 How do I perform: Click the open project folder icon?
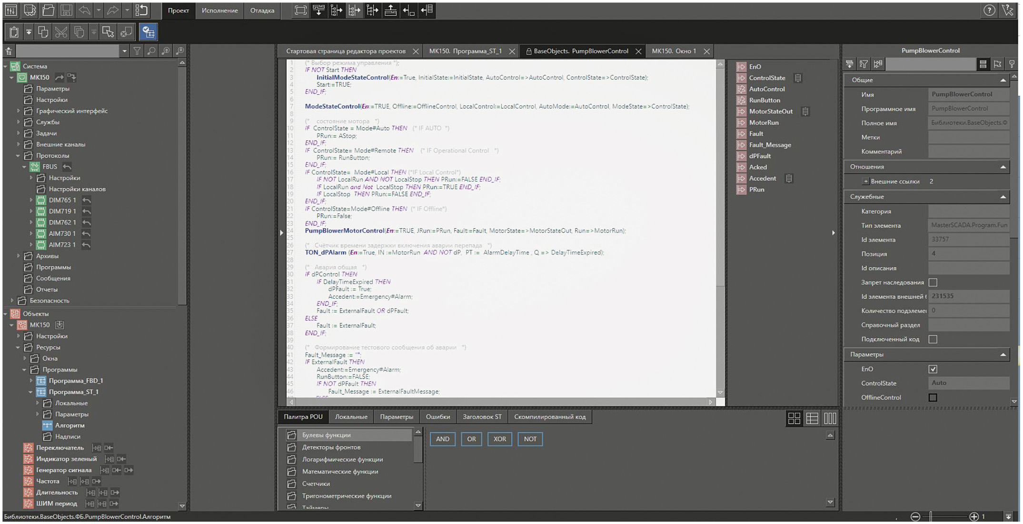click(48, 10)
